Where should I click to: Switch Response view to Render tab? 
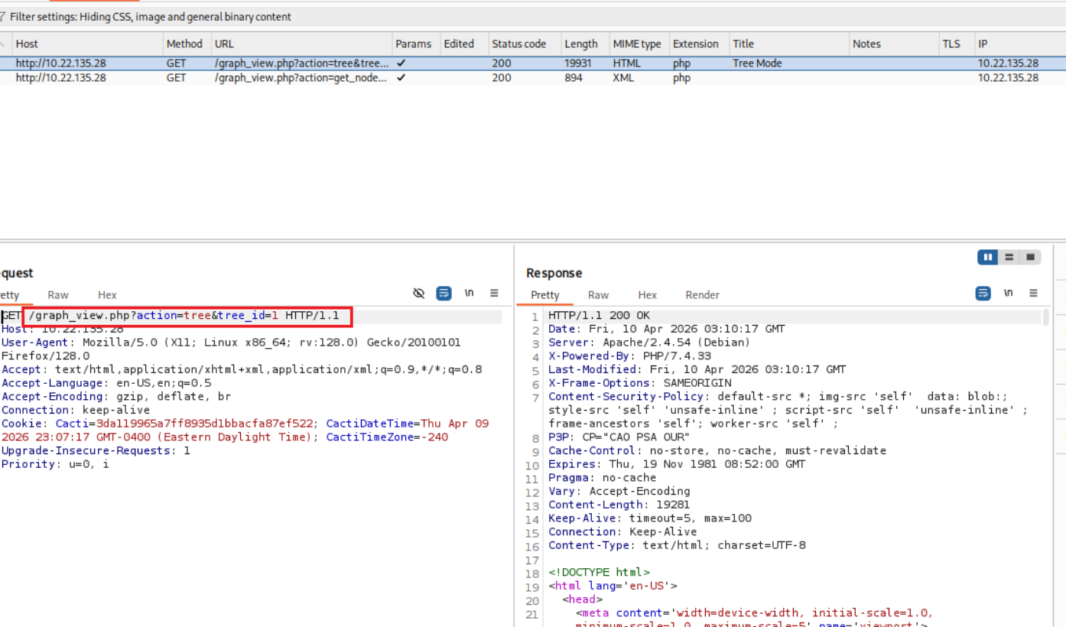(702, 295)
